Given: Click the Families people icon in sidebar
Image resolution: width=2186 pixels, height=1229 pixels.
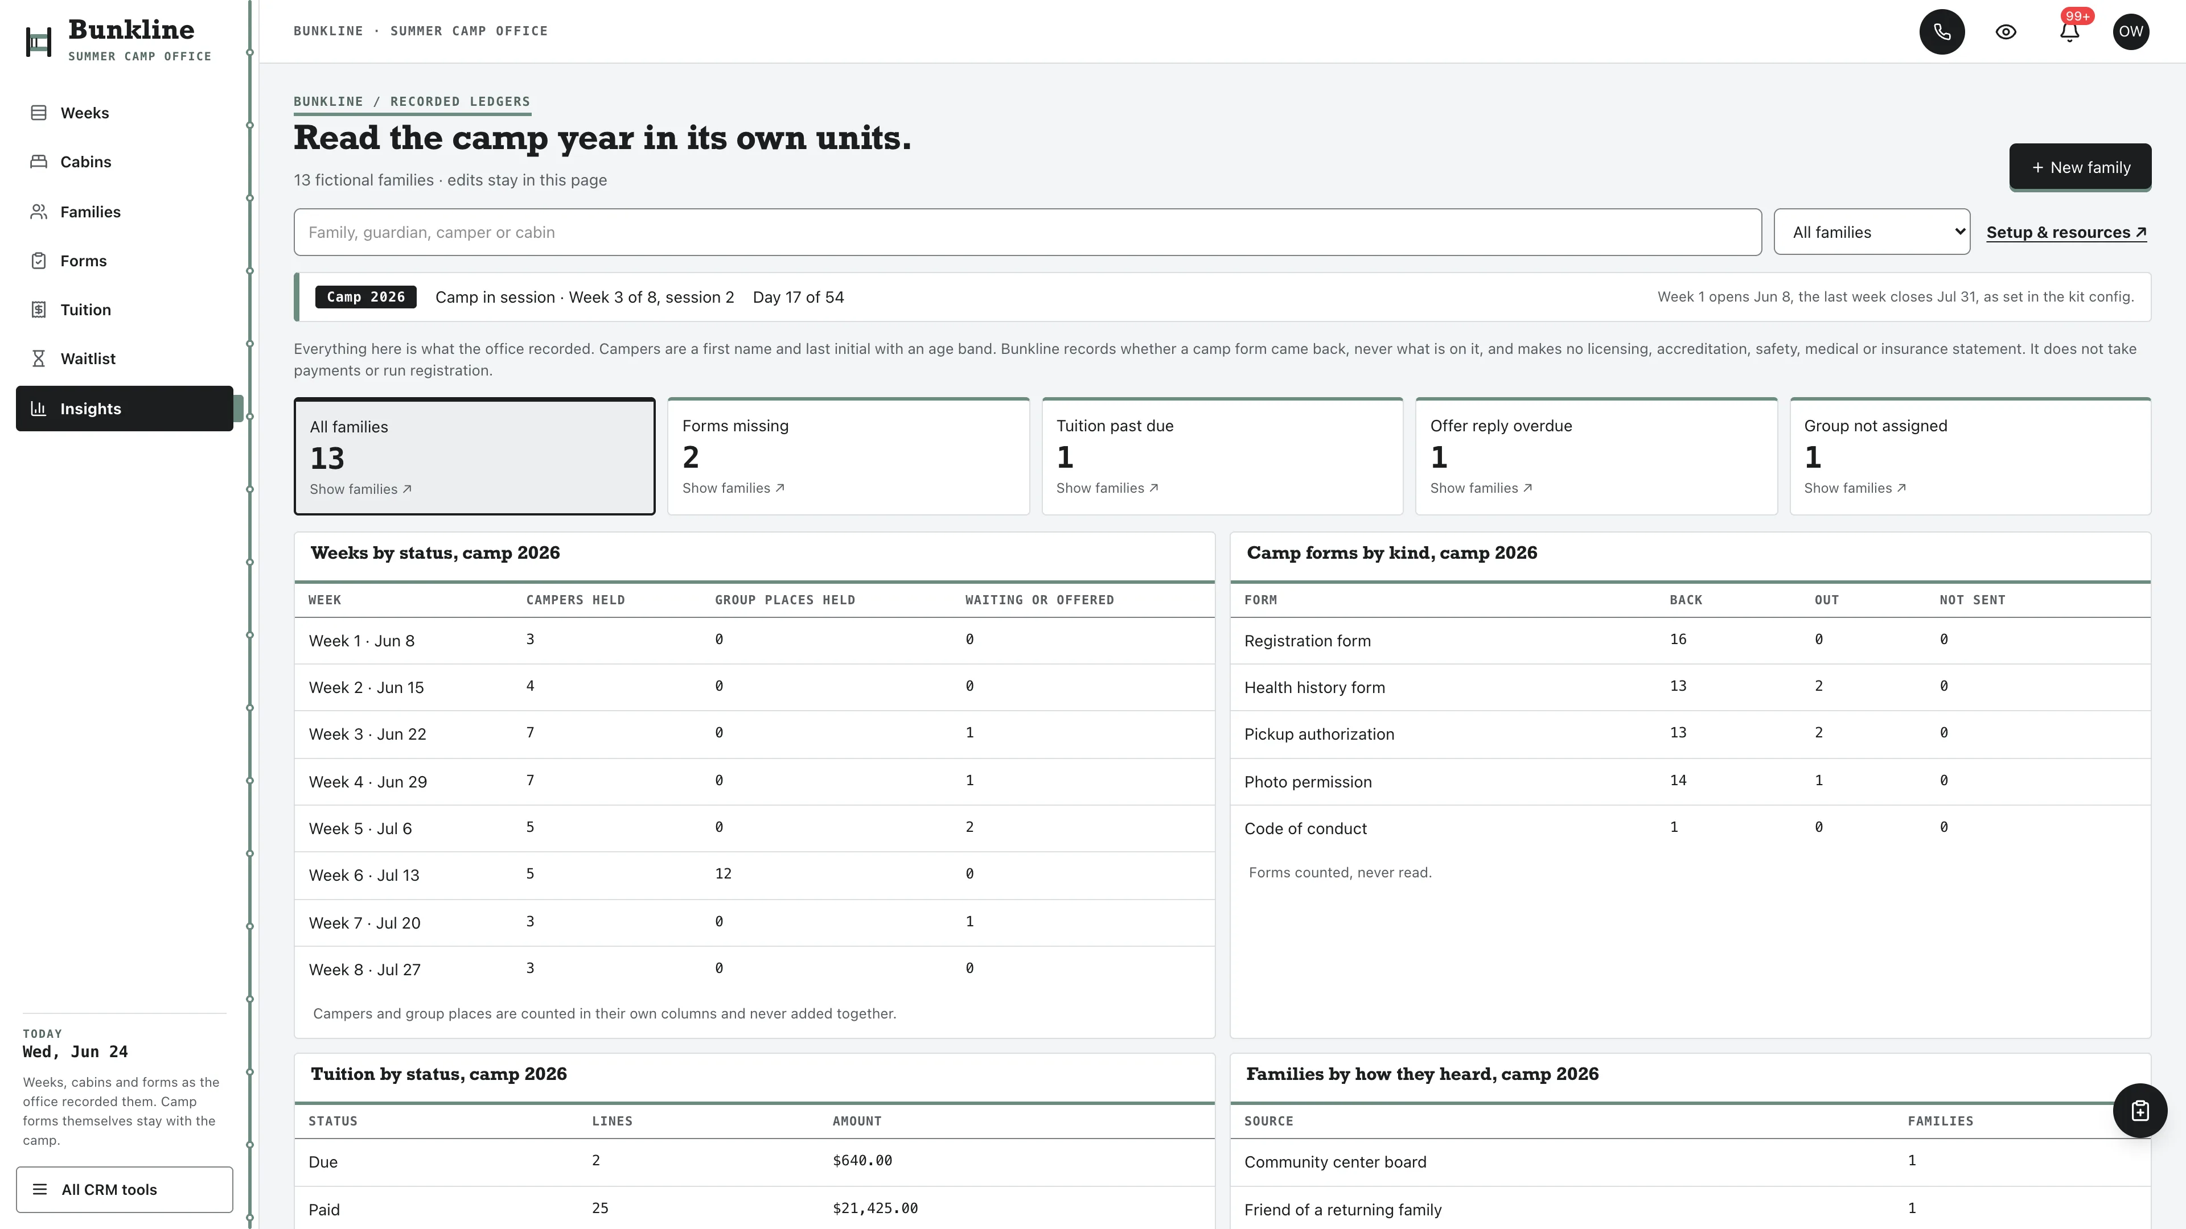Looking at the screenshot, I should pos(39,211).
